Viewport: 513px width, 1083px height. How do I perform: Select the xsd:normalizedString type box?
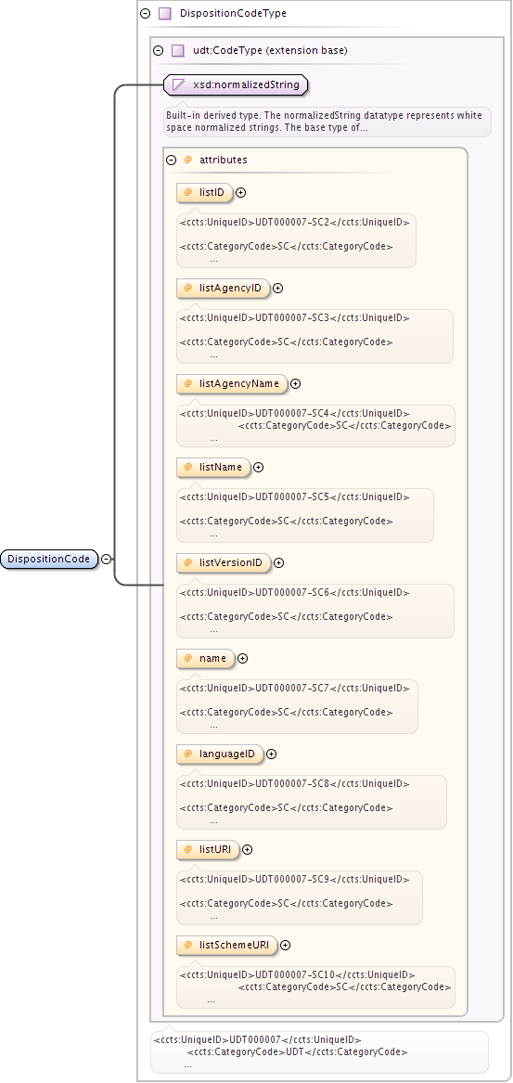pos(237,85)
